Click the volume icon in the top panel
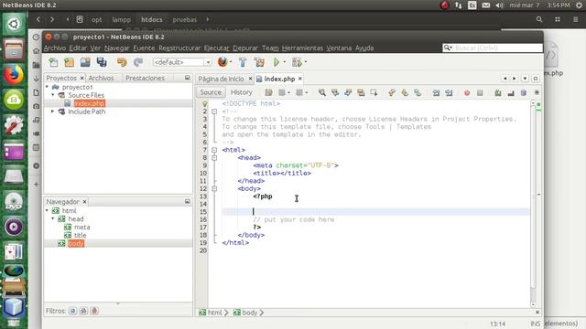This screenshot has height=329, width=586. tap(499, 5)
